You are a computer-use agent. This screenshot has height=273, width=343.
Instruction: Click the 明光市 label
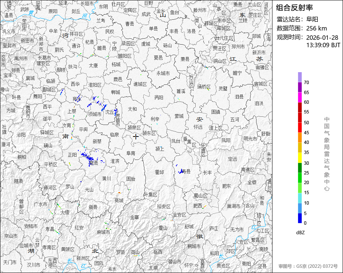tap(250, 139)
